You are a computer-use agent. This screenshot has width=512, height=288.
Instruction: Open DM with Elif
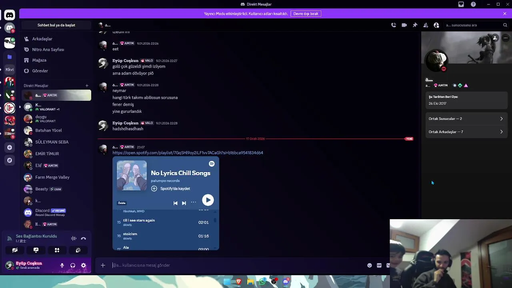(56, 166)
